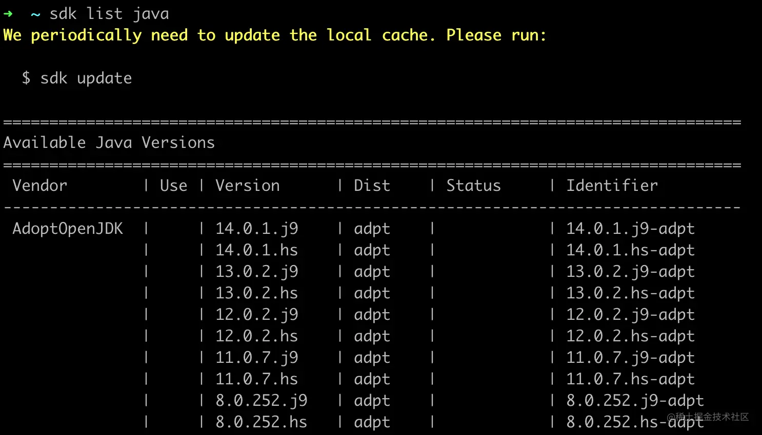
Task: Click version cell '11.0.7.j9'
Action: (257, 357)
